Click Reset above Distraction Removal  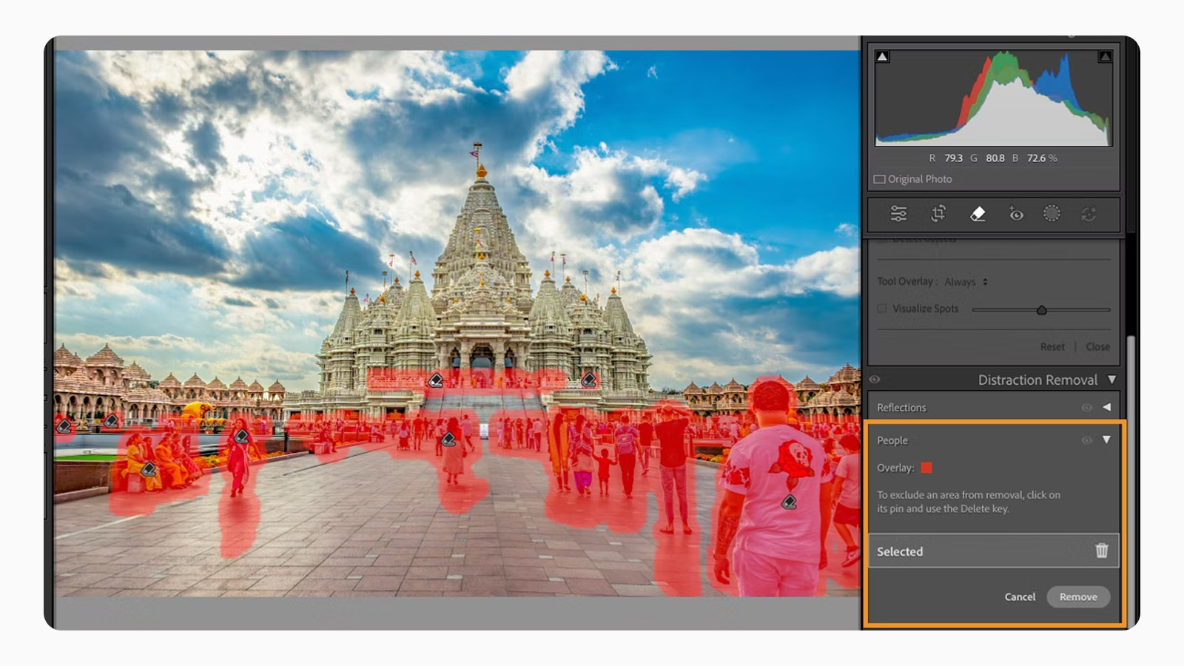click(1052, 346)
